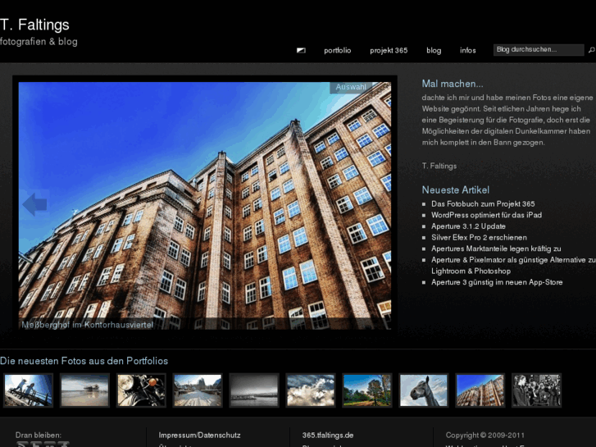The width and height of the screenshot is (596, 447).
Task: Open thumbnail of horse statue head
Action: pos(424,390)
